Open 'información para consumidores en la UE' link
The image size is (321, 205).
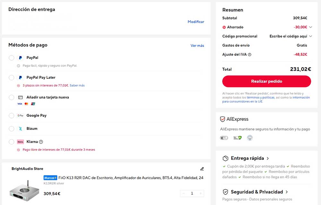pyautogui.click(x=266, y=100)
